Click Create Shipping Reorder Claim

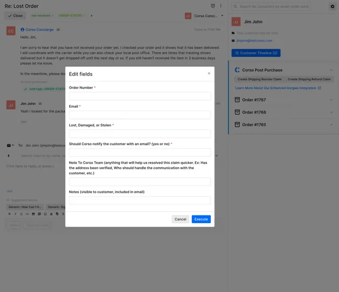[259, 79]
